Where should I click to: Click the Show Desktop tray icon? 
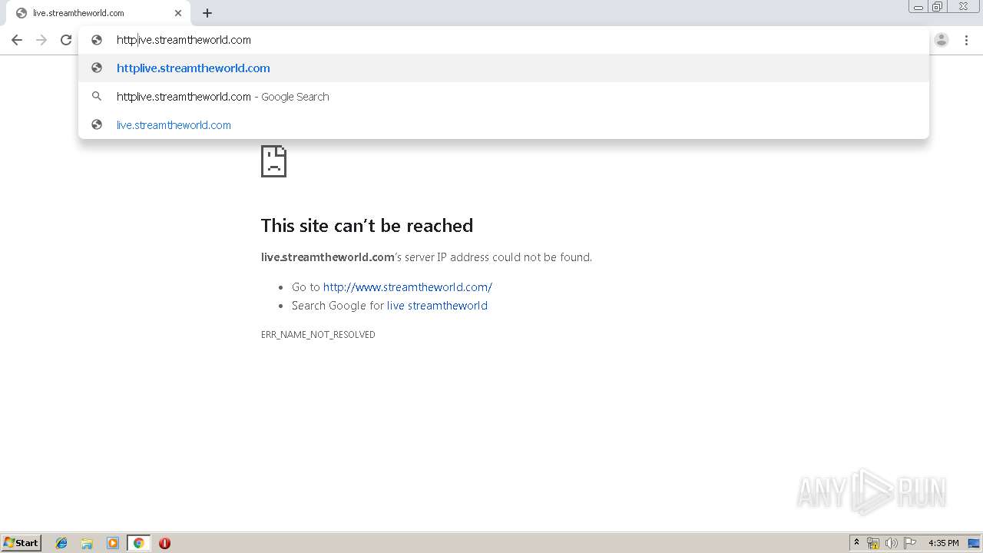click(974, 543)
